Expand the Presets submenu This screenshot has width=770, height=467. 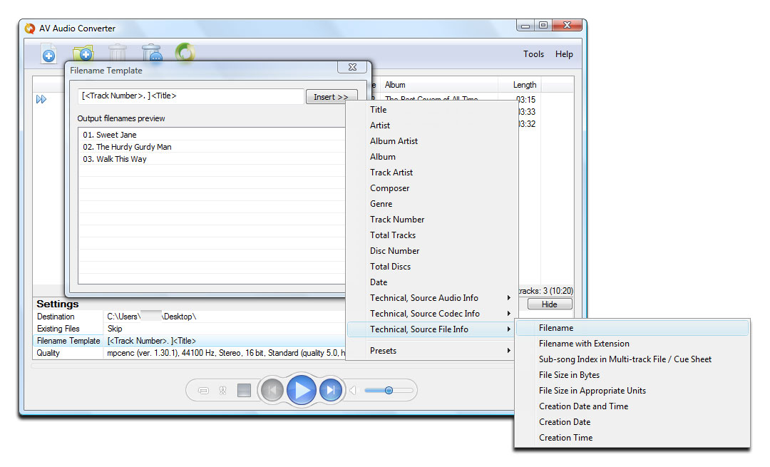431,351
